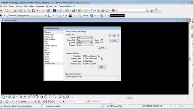Click the View Previous icon
The image size is (193, 109).
(x=50, y=97)
